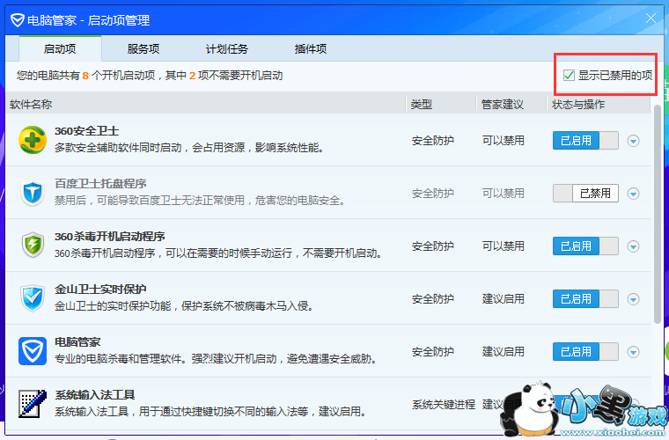The image size is (669, 440).
Task: Click the vertical scrollbar thumb of the list
Action: 658,213
